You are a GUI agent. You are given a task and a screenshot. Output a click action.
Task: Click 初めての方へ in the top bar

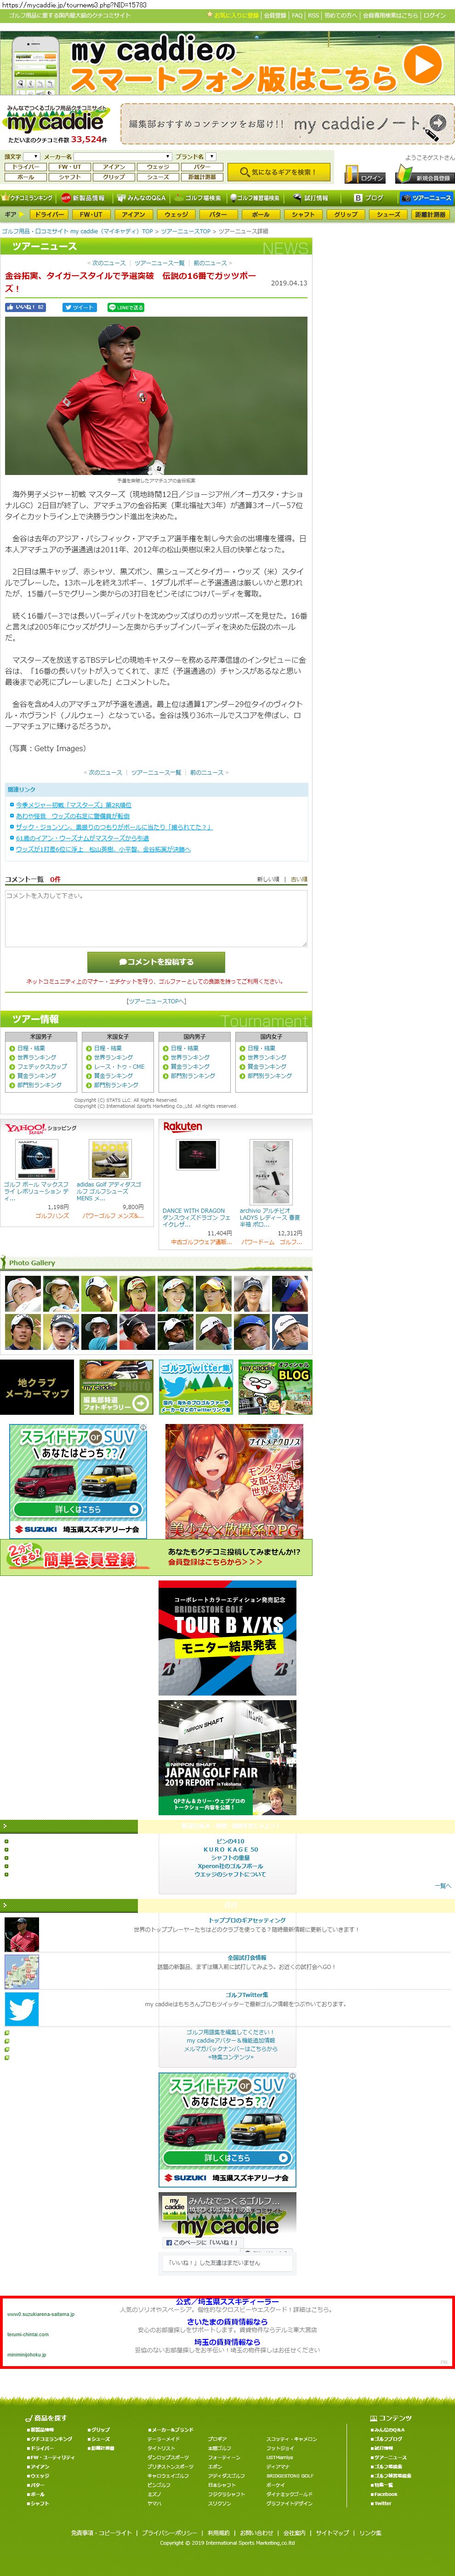click(x=341, y=16)
